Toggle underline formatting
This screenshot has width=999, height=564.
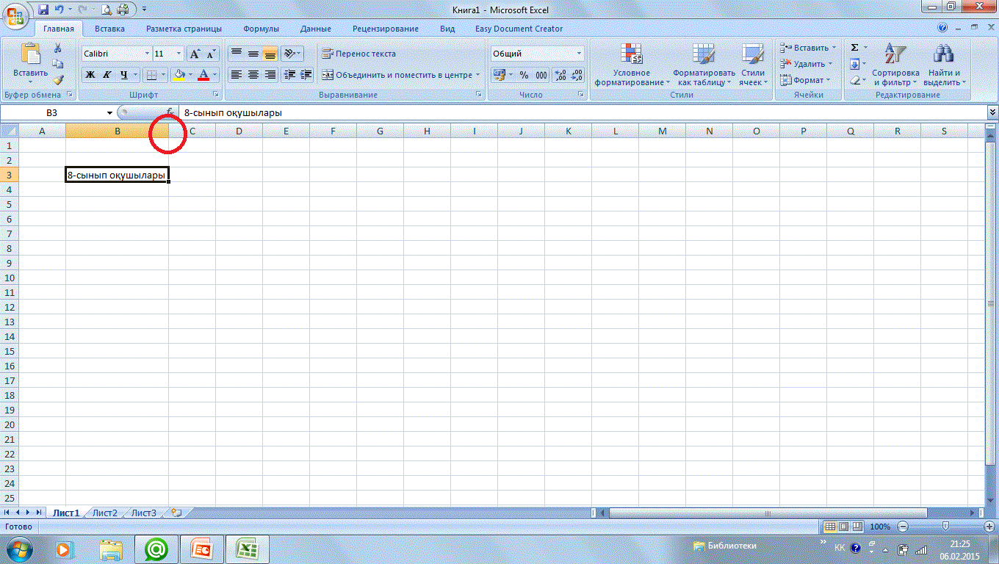tap(123, 75)
